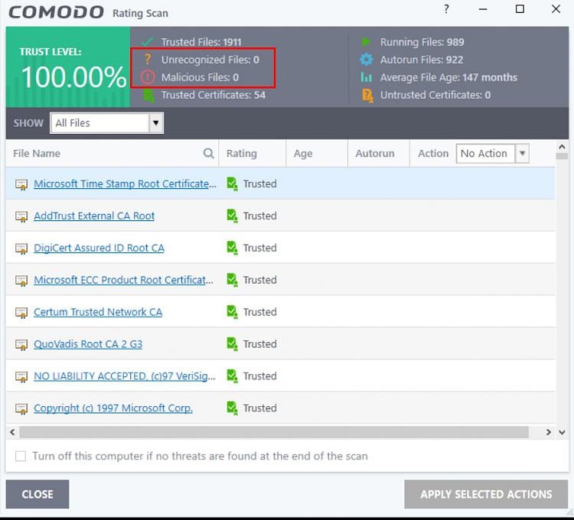Screen dimensions: 574x520
Task: Click the green checkmark icon beside Trusted Files
Action: (x=148, y=42)
